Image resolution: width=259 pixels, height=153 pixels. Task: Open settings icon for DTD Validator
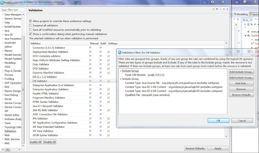click(108, 68)
